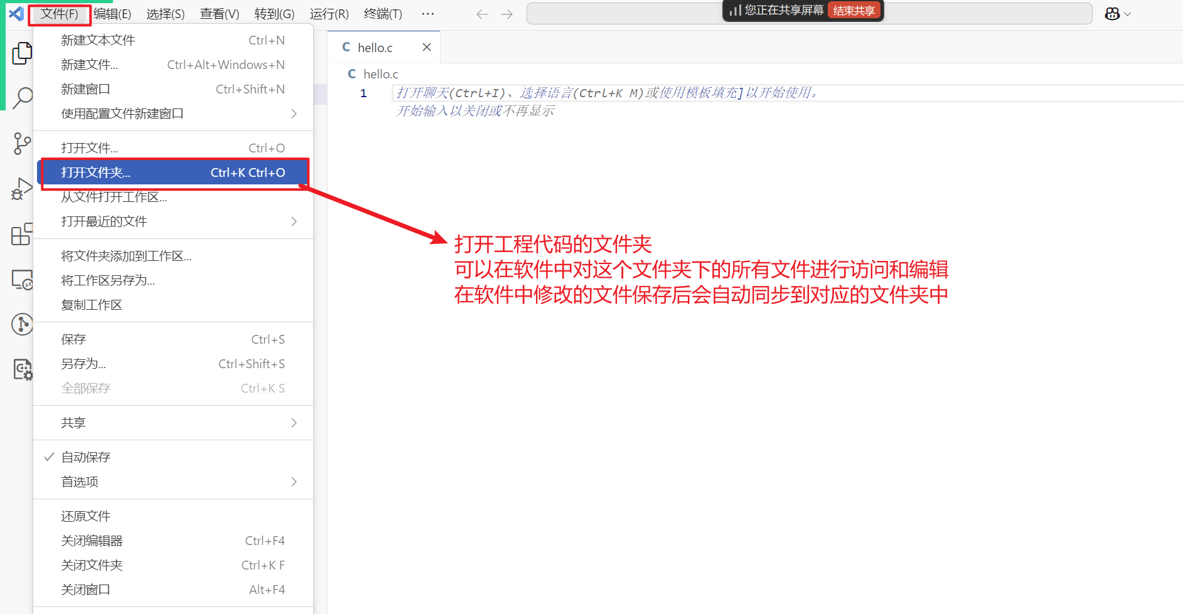The height and width of the screenshot is (614, 1183).
Task: Open the Explorer view in activity bar
Action: tap(22, 53)
